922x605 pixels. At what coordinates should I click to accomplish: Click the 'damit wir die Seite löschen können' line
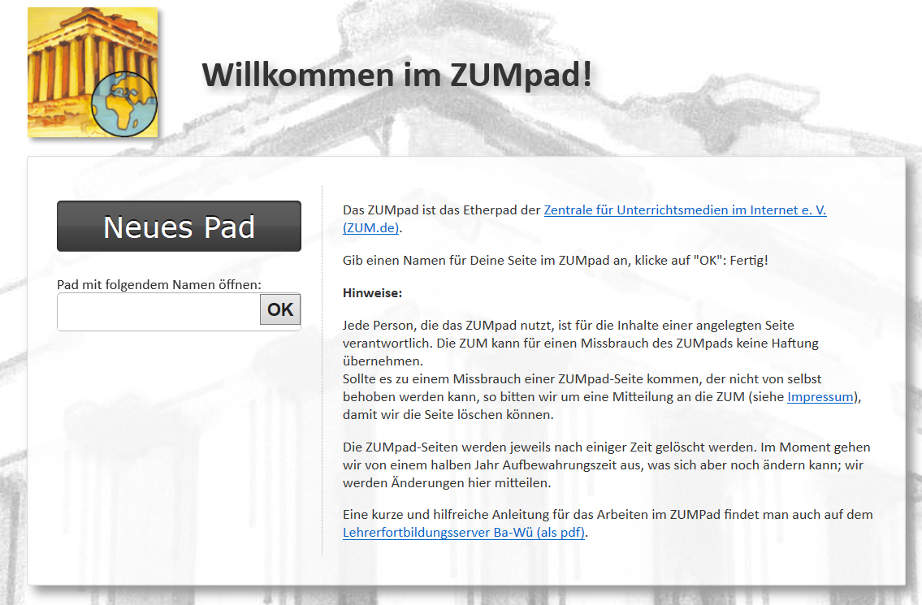pos(448,415)
